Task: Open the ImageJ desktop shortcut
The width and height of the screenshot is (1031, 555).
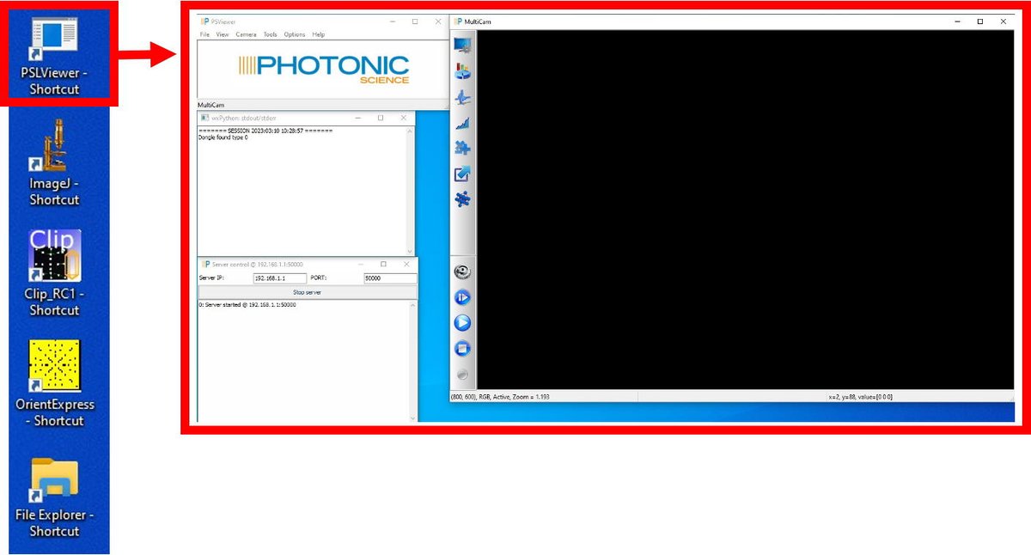Action: pyautogui.click(x=54, y=162)
